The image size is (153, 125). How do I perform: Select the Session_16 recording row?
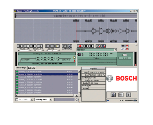(47, 87)
